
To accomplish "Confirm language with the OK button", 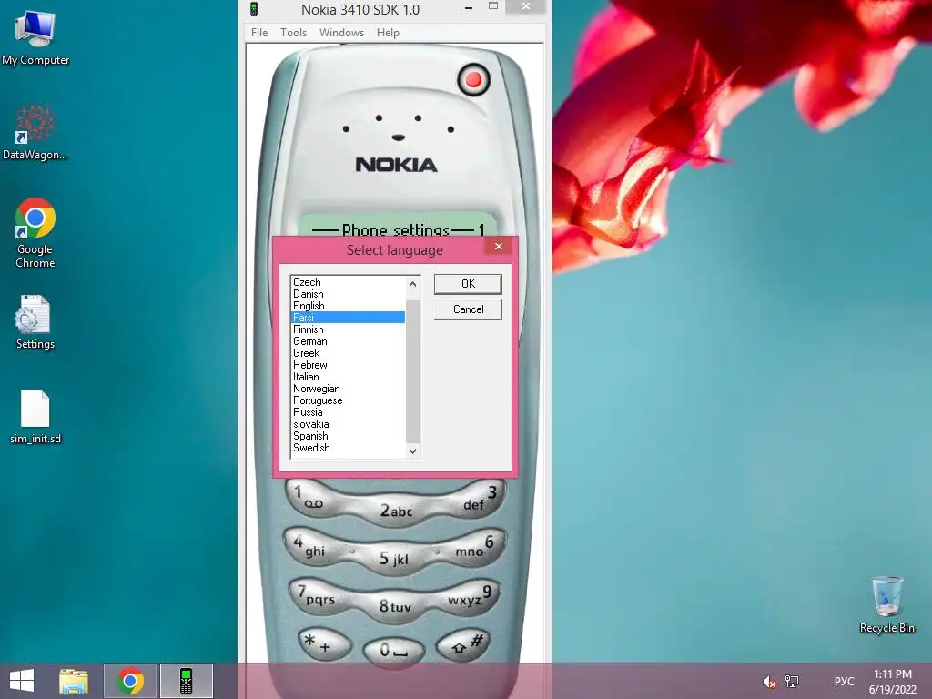I will click(x=468, y=284).
